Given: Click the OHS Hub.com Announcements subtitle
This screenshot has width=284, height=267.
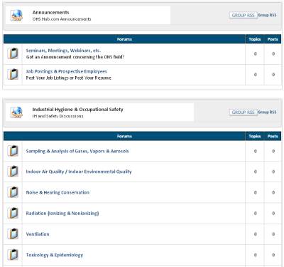Looking at the screenshot, I should pos(62,19).
